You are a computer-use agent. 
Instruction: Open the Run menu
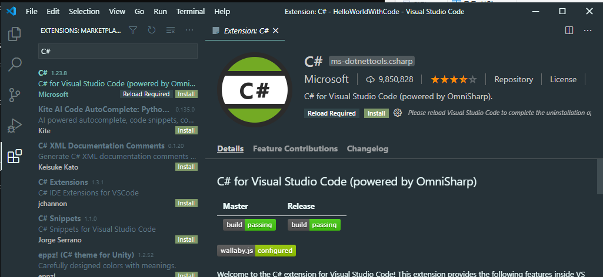161,12
